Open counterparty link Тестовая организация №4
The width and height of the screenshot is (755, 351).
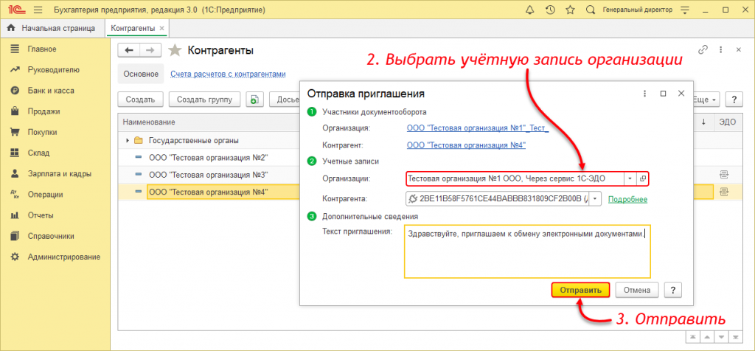click(x=466, y=145)
